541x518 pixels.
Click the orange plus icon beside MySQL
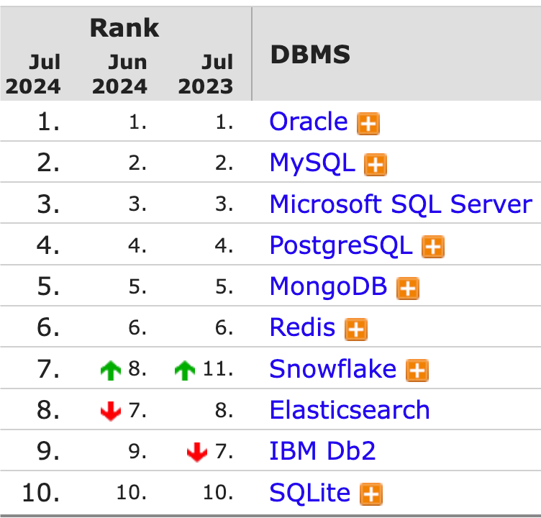tap(376, 165)
